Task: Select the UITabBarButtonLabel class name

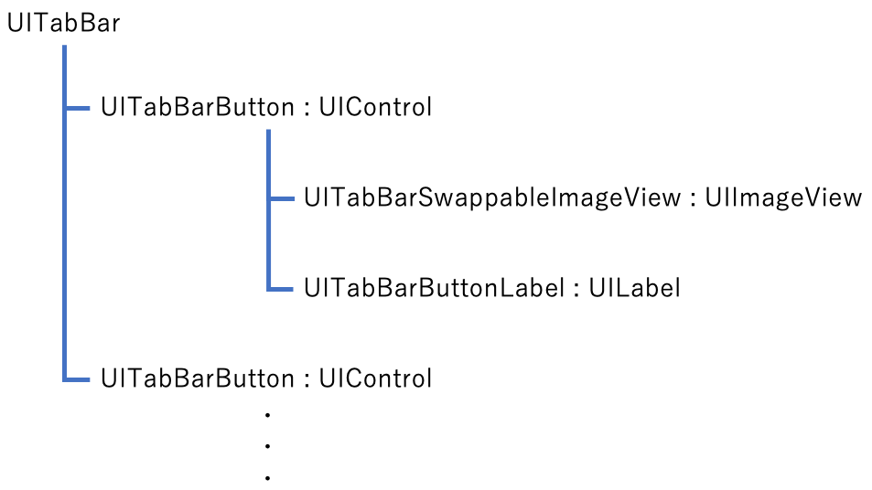Action: click(x=434, y=289)
